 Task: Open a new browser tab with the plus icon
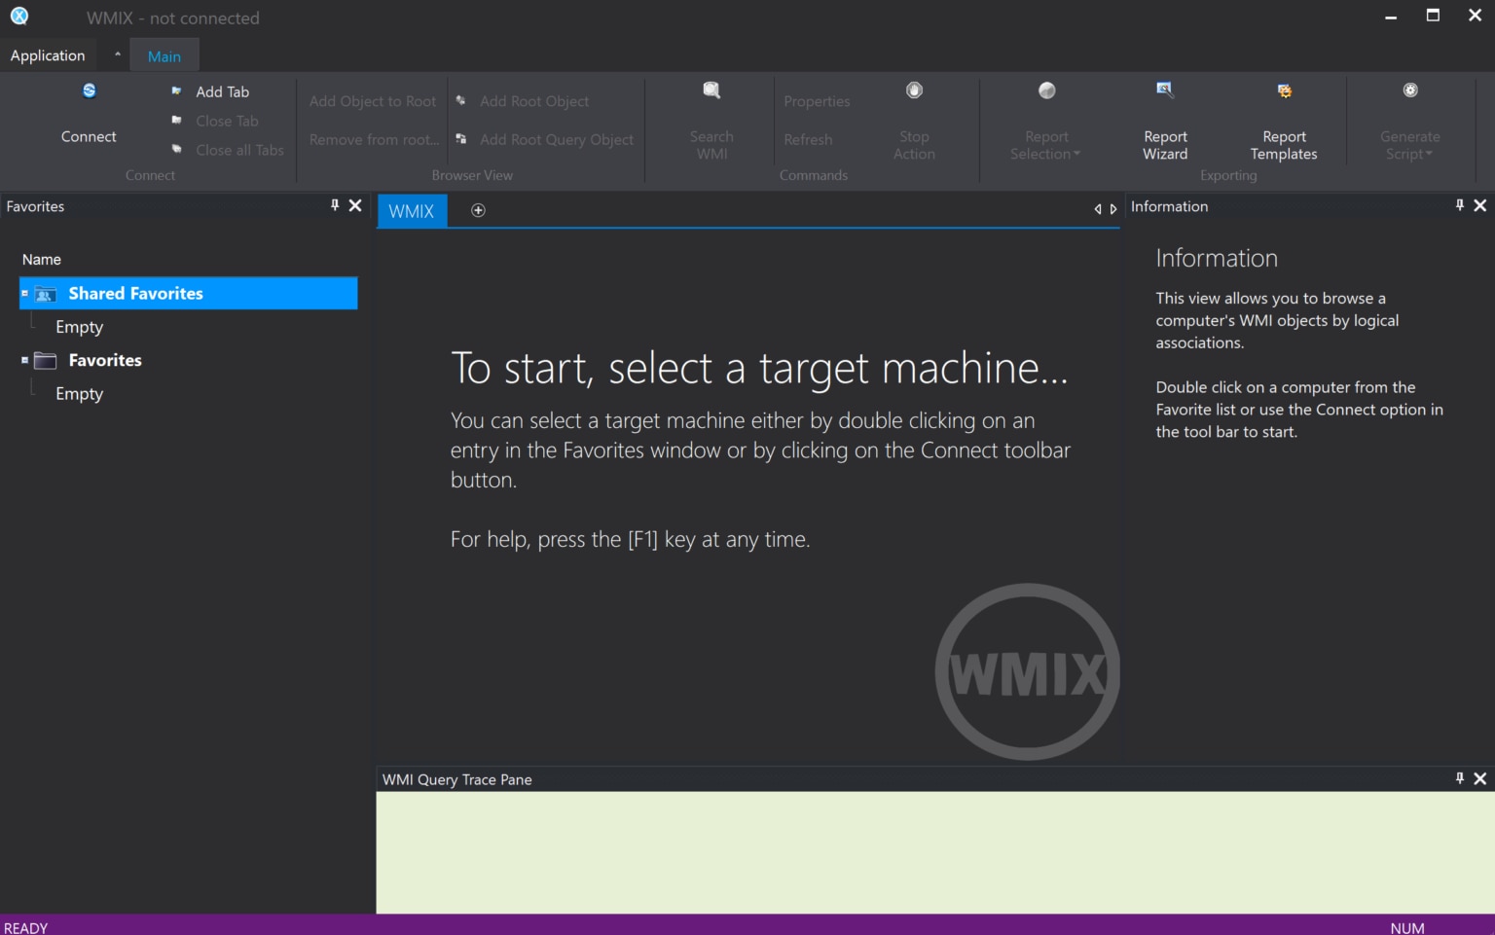click(478, 209)
